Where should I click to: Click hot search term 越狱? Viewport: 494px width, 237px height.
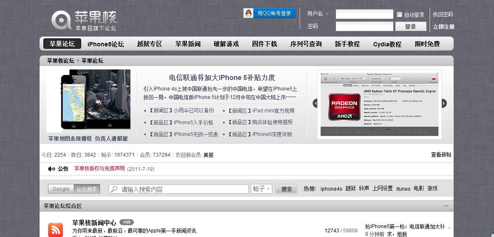tap(351, 189)
